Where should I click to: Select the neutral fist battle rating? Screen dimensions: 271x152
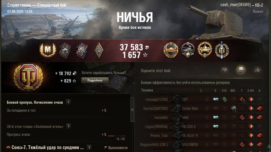(241, 70)
